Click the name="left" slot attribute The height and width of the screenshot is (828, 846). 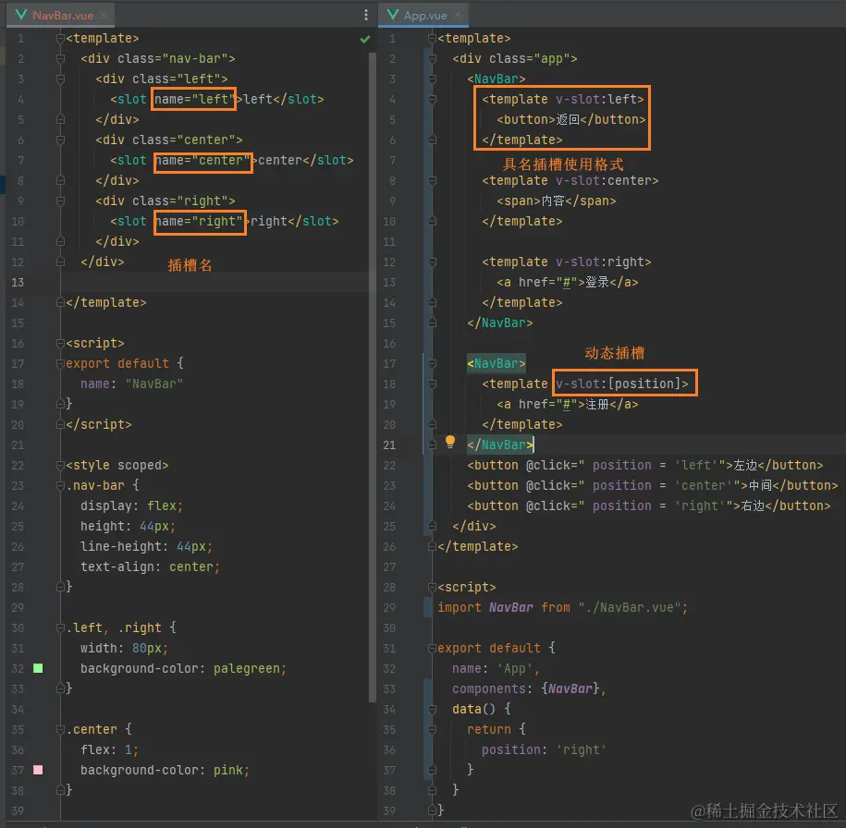(x=193, y=99)
